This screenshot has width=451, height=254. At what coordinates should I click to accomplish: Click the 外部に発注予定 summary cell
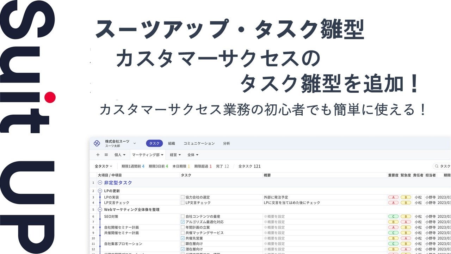(x=276, y=197)
